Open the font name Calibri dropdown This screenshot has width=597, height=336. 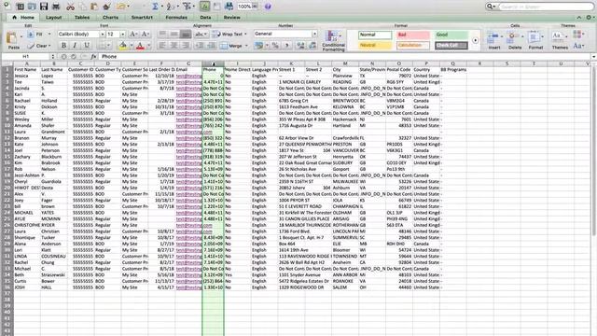coord(102,35)
